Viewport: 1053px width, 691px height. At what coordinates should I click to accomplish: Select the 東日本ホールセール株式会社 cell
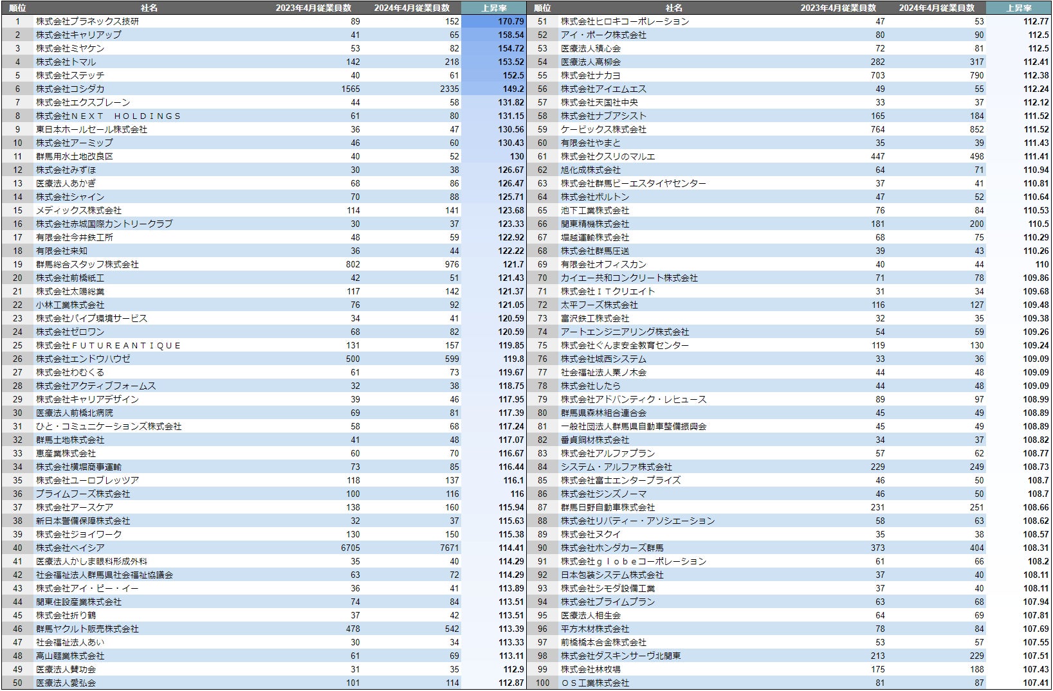point(91,129)
